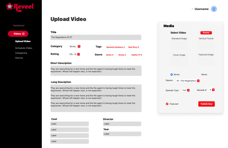The image size is (228, 148).
Task: Remove the Spensful situations tag
Action: pyautogui.click(x=124, y=47)
